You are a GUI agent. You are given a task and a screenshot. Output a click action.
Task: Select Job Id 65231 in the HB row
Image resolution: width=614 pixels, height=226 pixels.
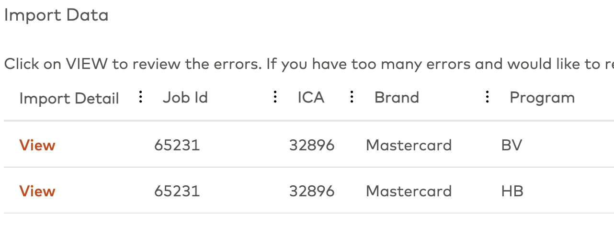coord(177,191)
